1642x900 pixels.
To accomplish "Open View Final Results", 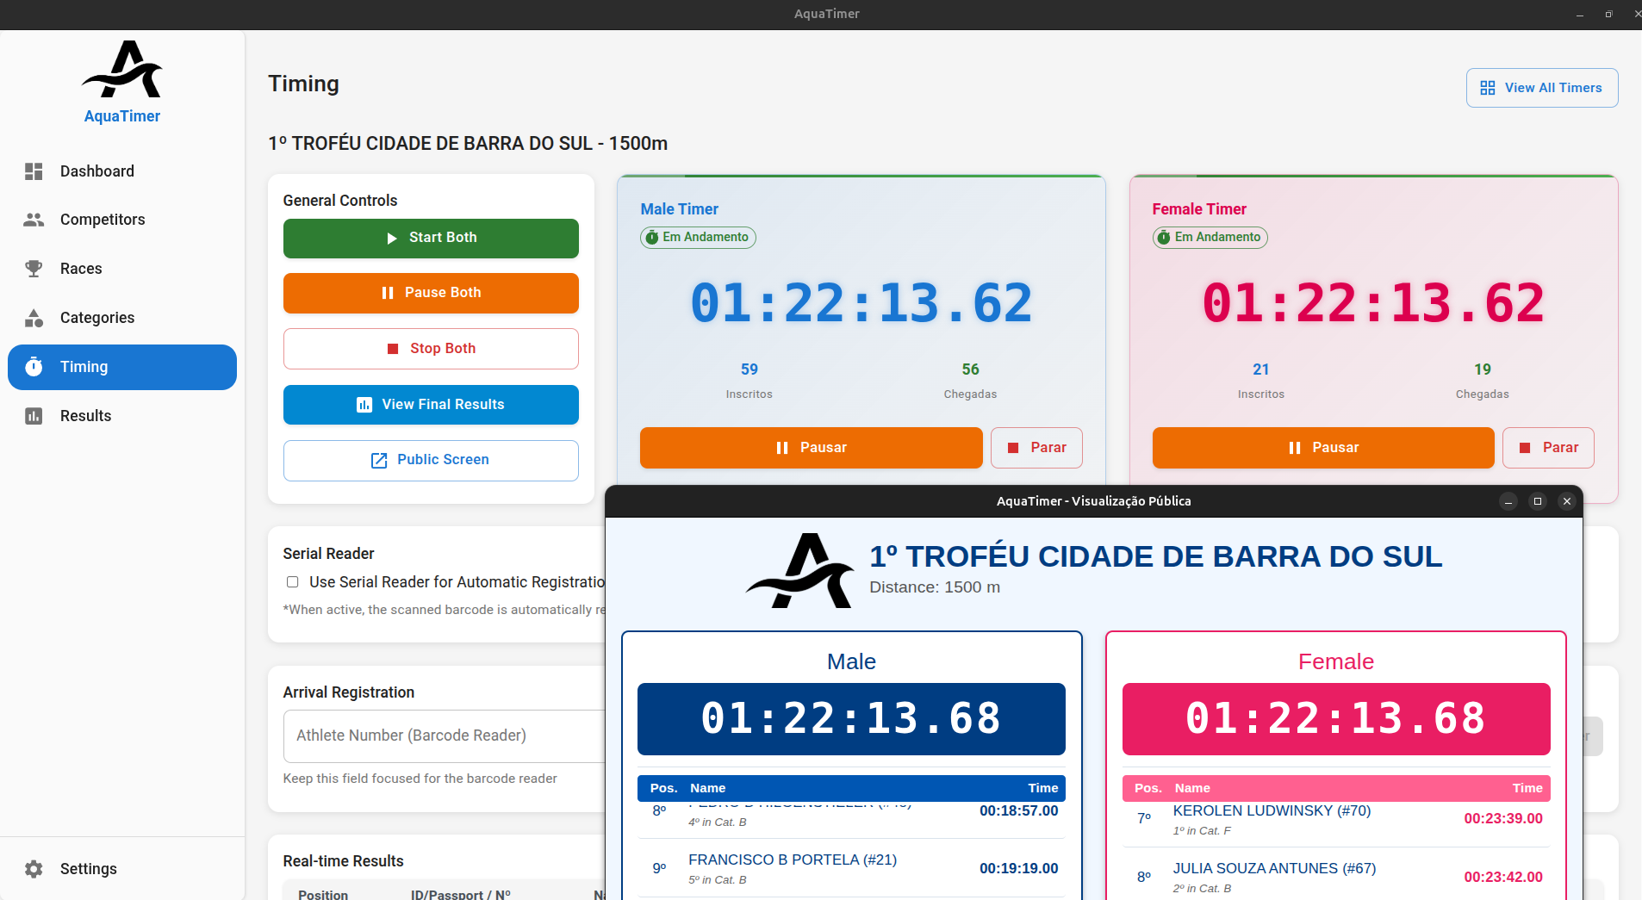I will point(431,405).
